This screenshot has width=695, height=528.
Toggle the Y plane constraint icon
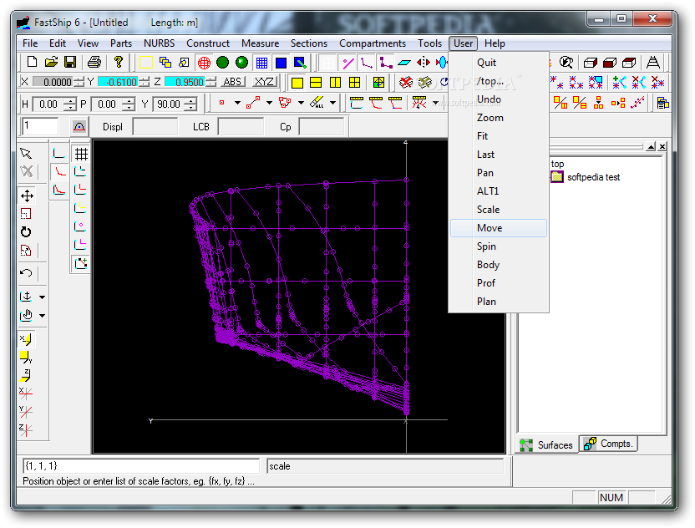[x=26, y=358]
